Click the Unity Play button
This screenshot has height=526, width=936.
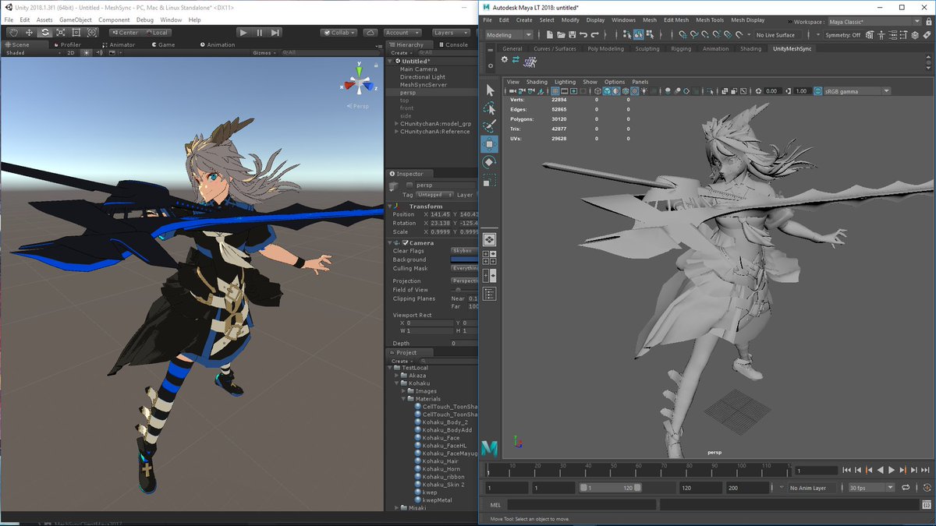(x=243, y=33)
